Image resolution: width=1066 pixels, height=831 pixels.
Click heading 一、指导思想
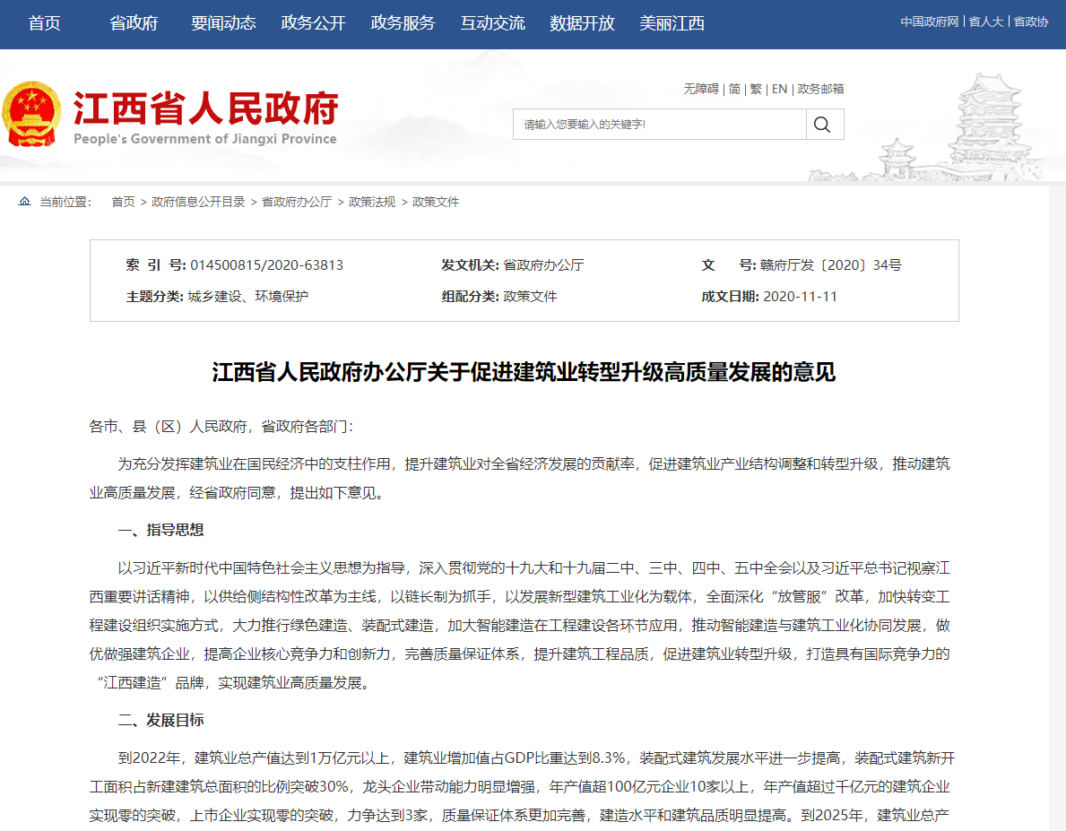coord(161,530)
